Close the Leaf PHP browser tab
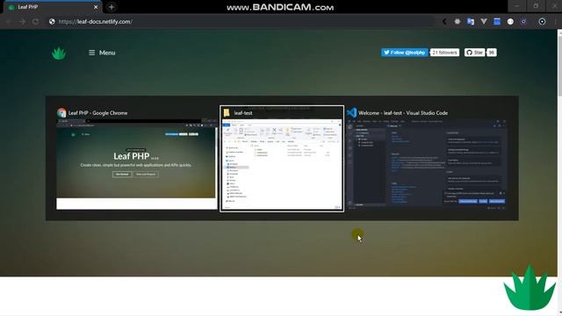 (x=96, y=7)
